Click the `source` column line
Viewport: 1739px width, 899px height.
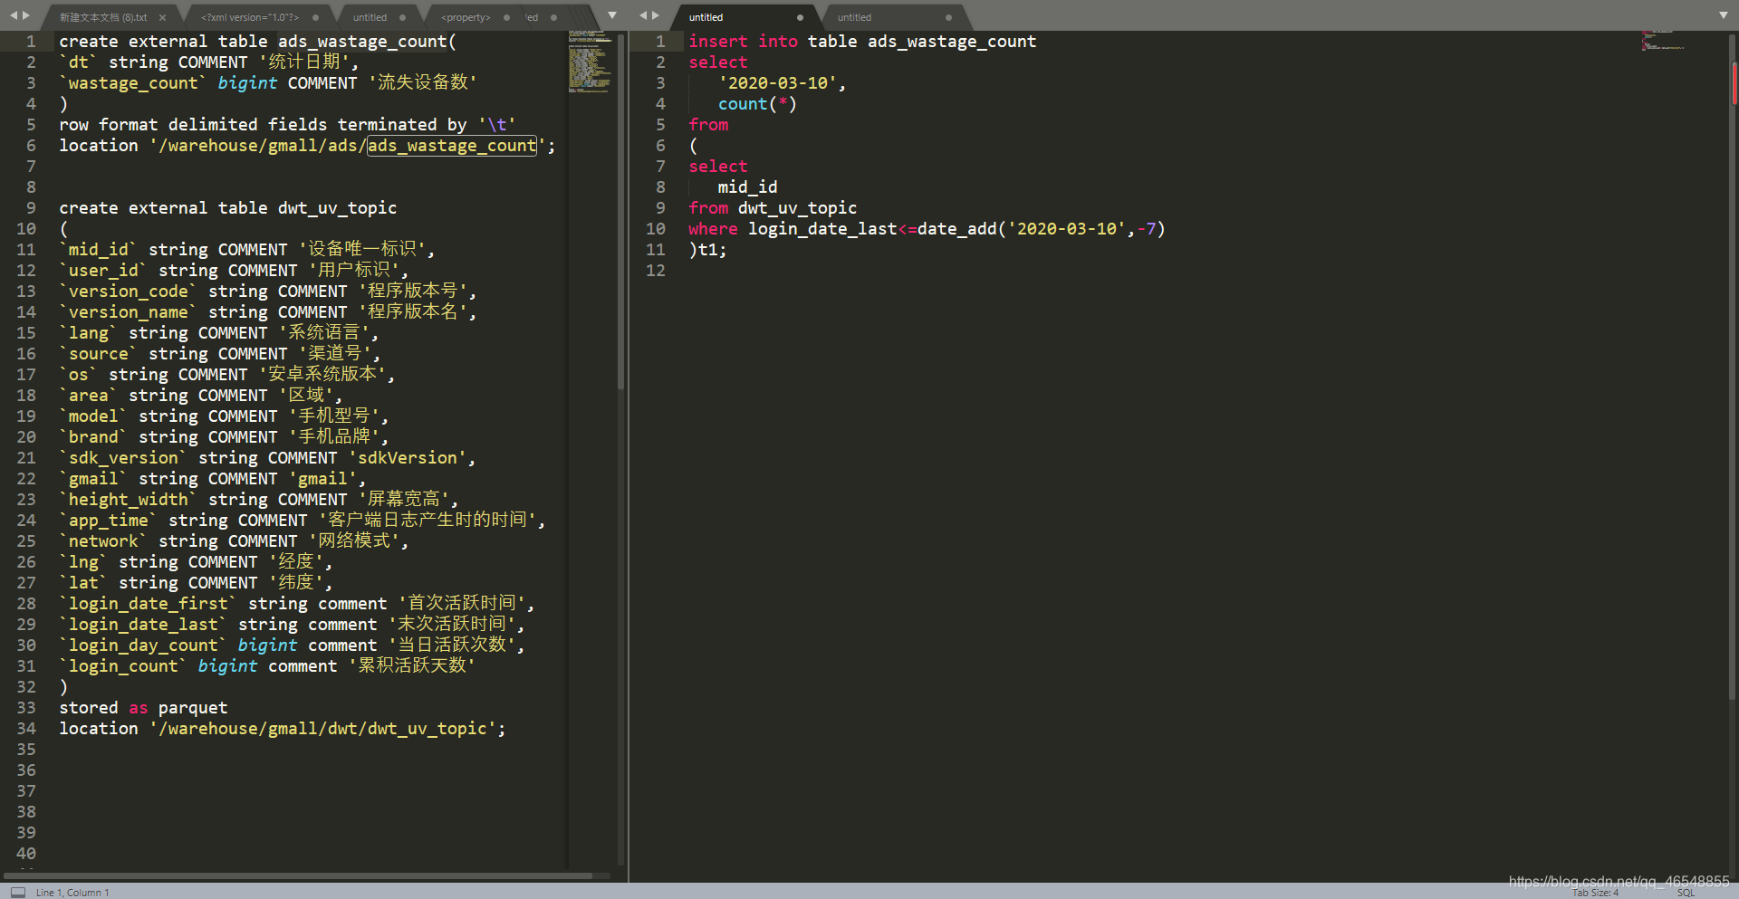220,354
